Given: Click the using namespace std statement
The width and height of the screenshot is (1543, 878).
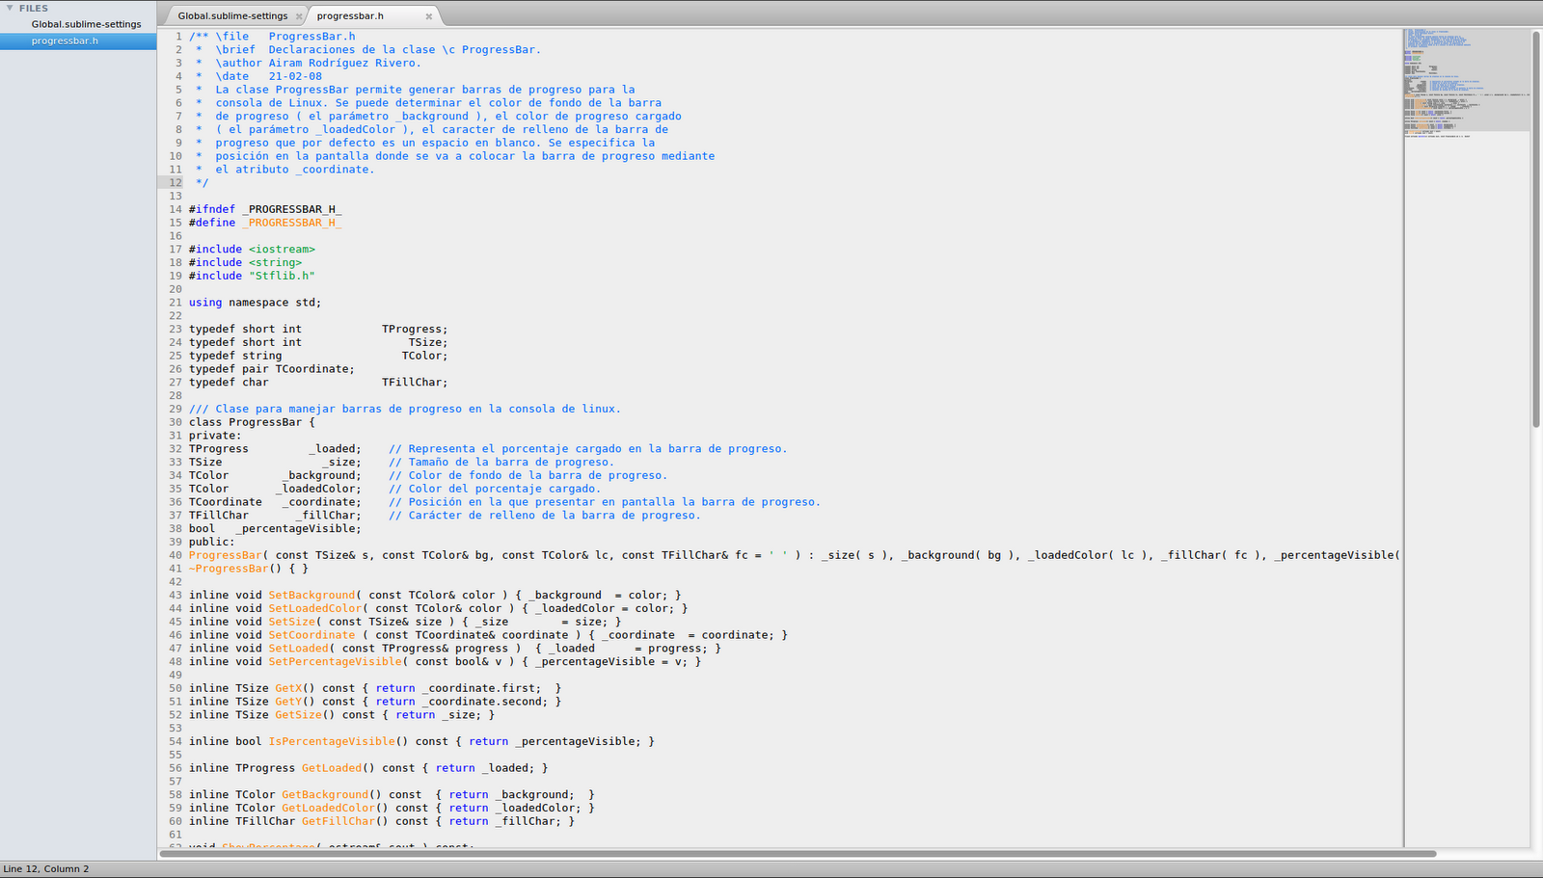Looking at the screenshot, I should point(256,302).
